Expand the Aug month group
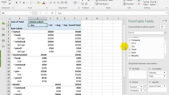169x95 pixels. coord(55,25)
